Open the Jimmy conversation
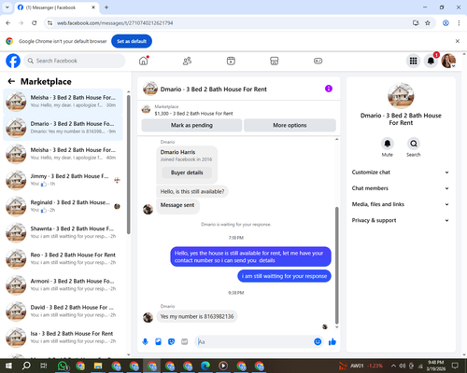 (63, 180)
